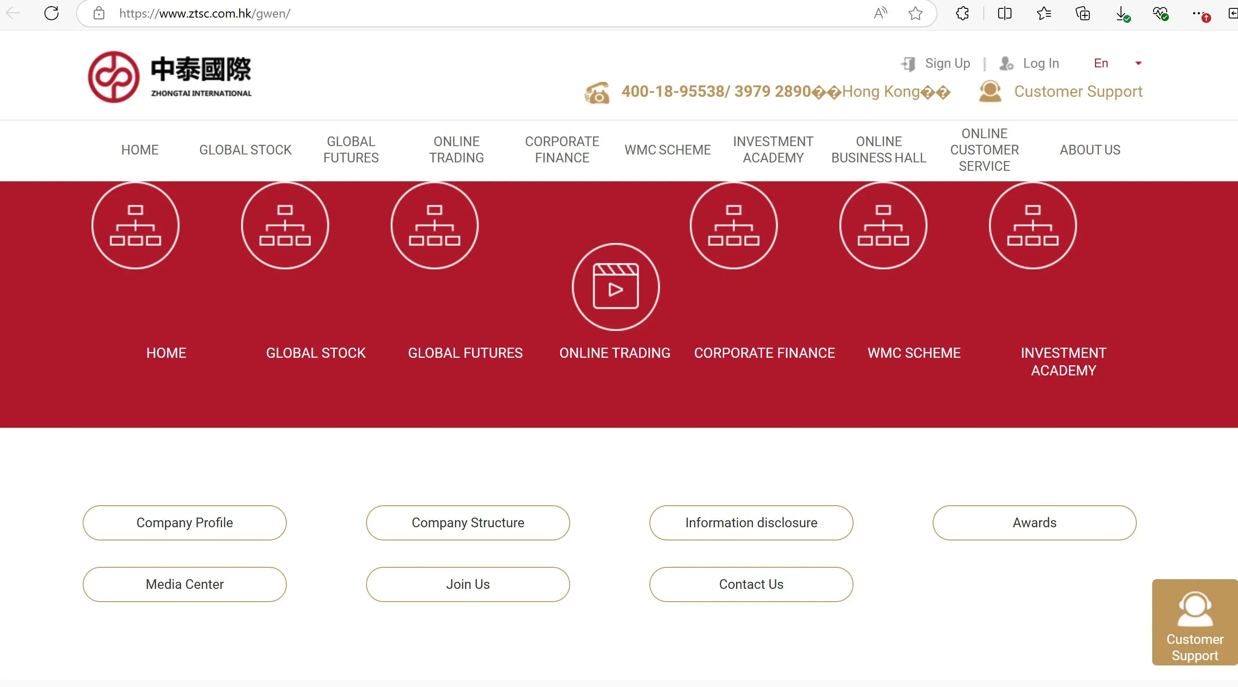Click the browser back arrow

click(x=13, y=13)
